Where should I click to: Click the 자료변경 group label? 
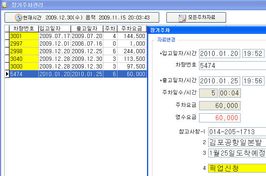tap(166, 40)
